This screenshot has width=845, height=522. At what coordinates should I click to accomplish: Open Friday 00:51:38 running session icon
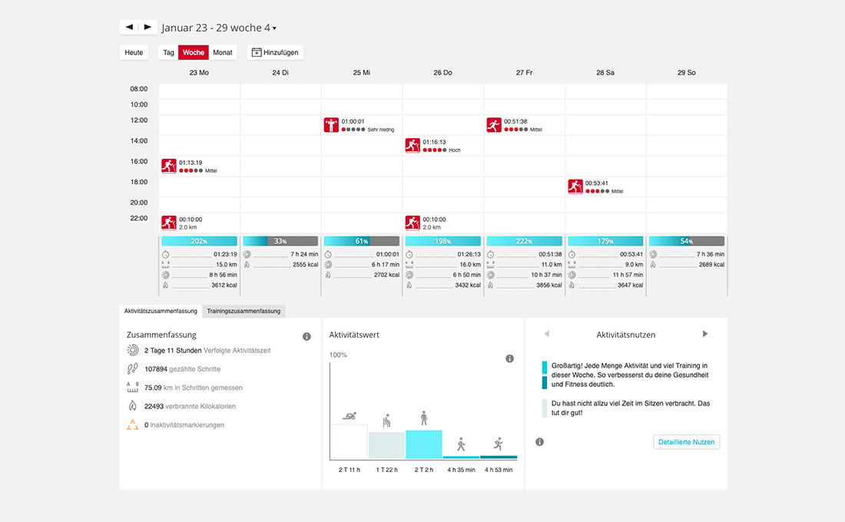[494, 125]
